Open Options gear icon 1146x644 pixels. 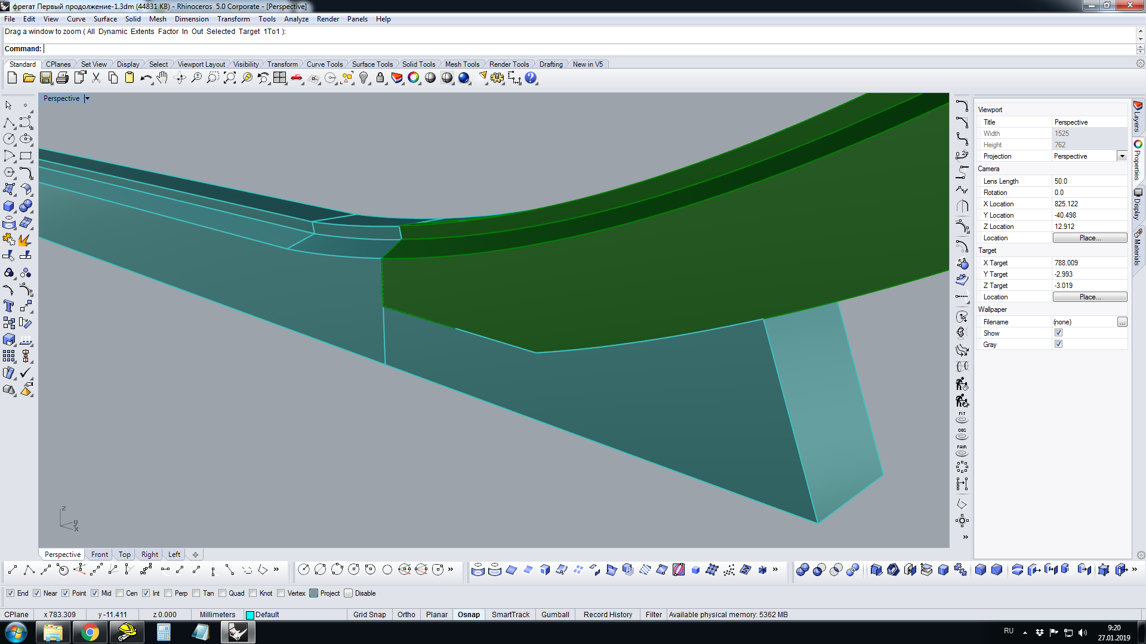pos(497,78)
